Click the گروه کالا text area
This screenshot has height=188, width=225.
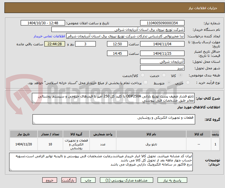click(114, 119)
